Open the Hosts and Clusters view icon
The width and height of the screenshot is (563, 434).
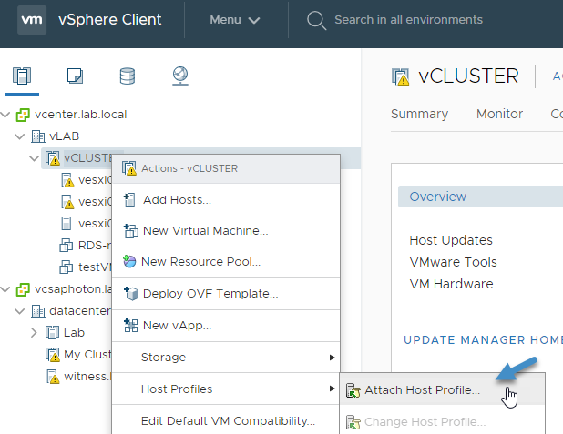coord(22,76)
